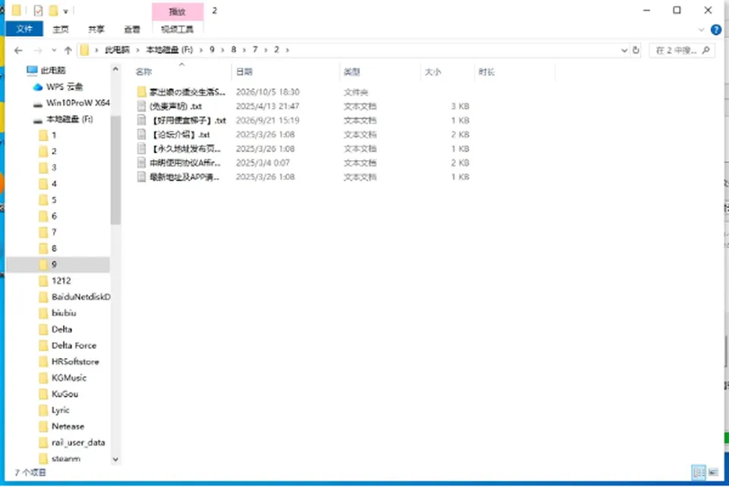
Task: Switch to the 共享 ribbon tab
Action: [x=96, y=30]
